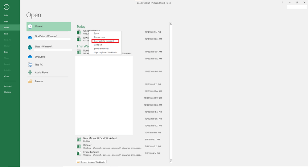Choose the This PC computer icon

[30, 65]
